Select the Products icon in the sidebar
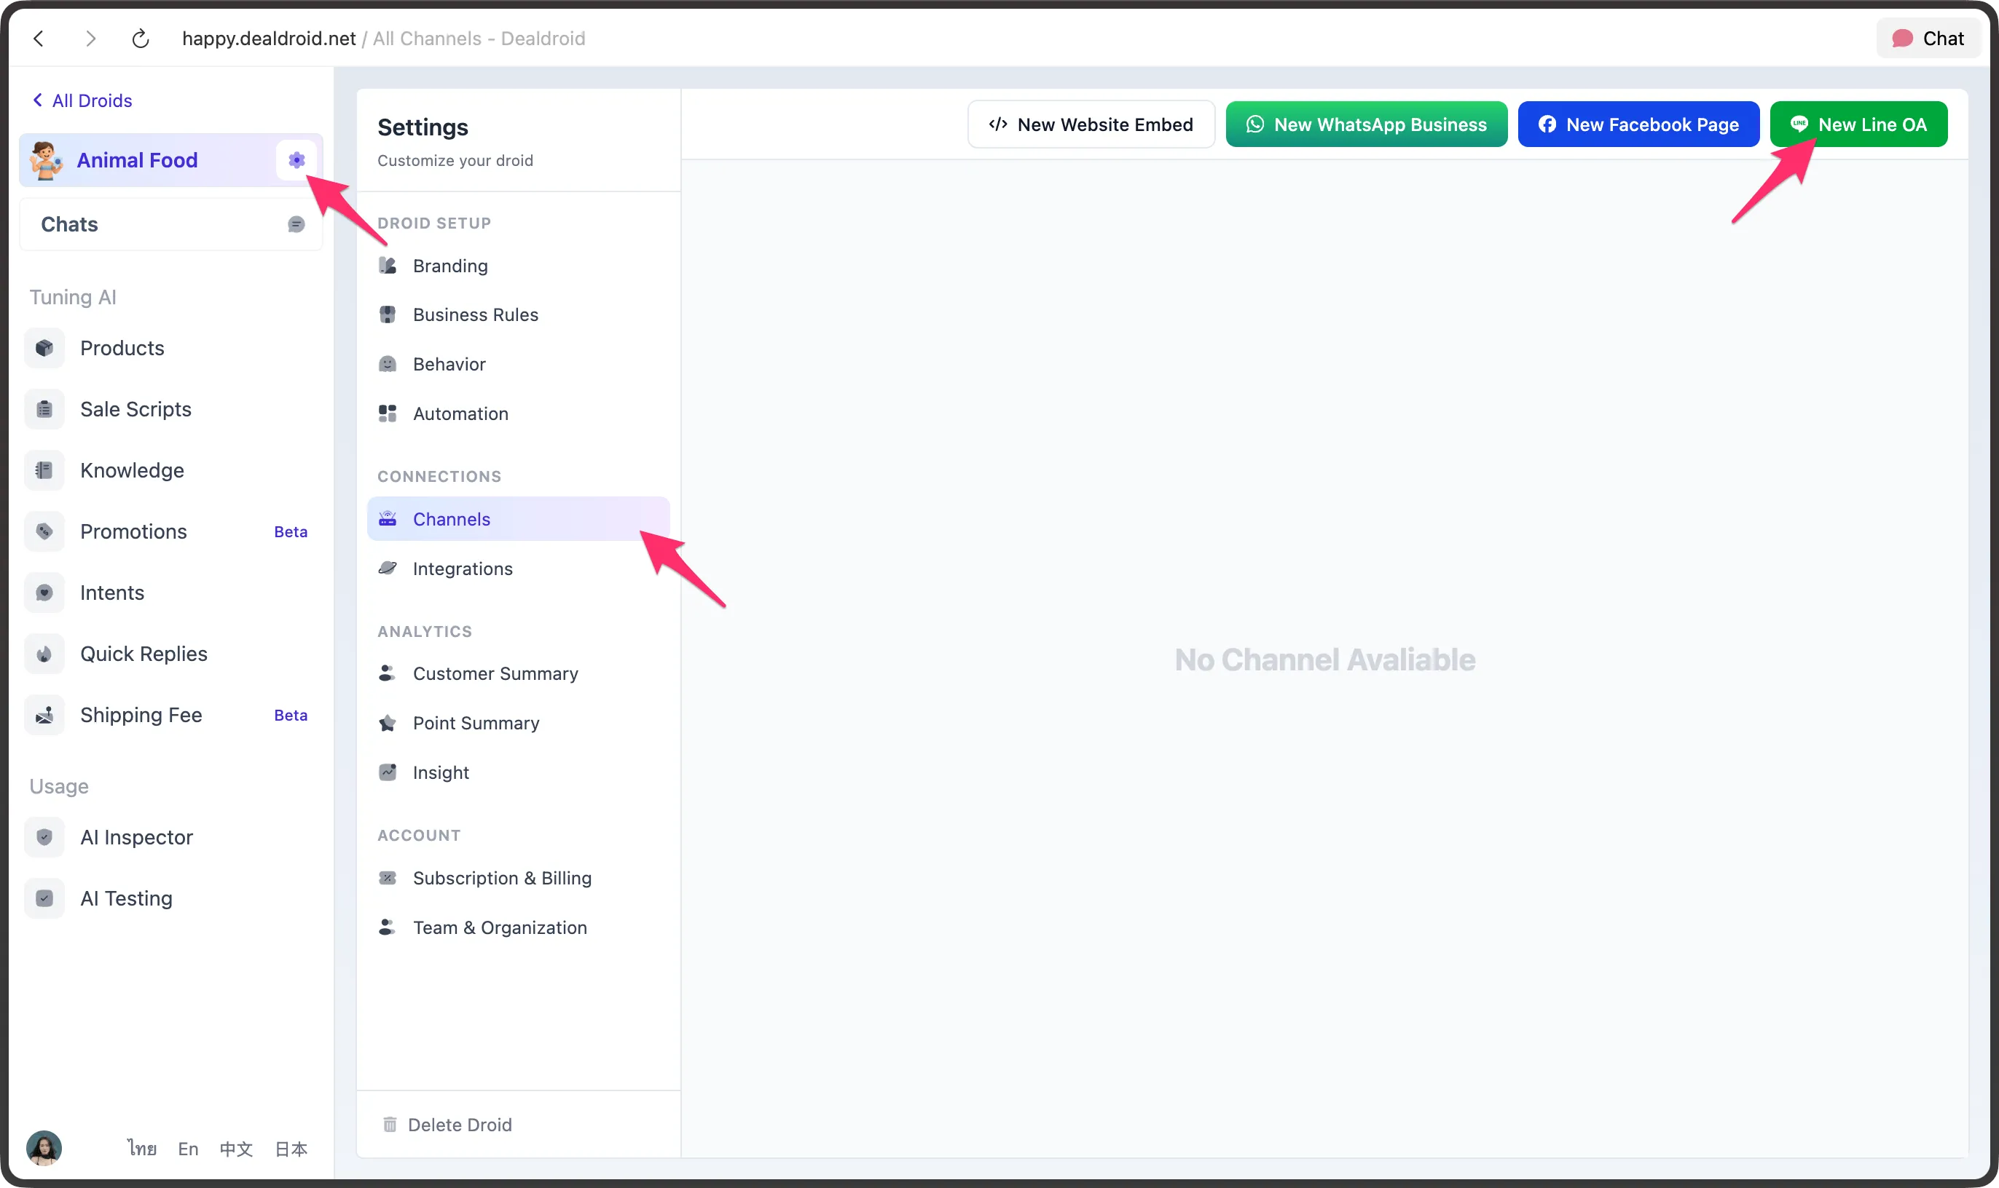Screen dimensions: 1999x1188 pyautogui.click(x=44, y=347)
